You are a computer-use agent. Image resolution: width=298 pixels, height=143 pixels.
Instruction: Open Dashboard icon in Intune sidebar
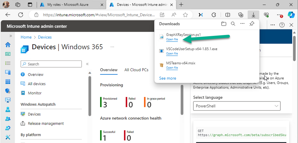coord(8,54)
